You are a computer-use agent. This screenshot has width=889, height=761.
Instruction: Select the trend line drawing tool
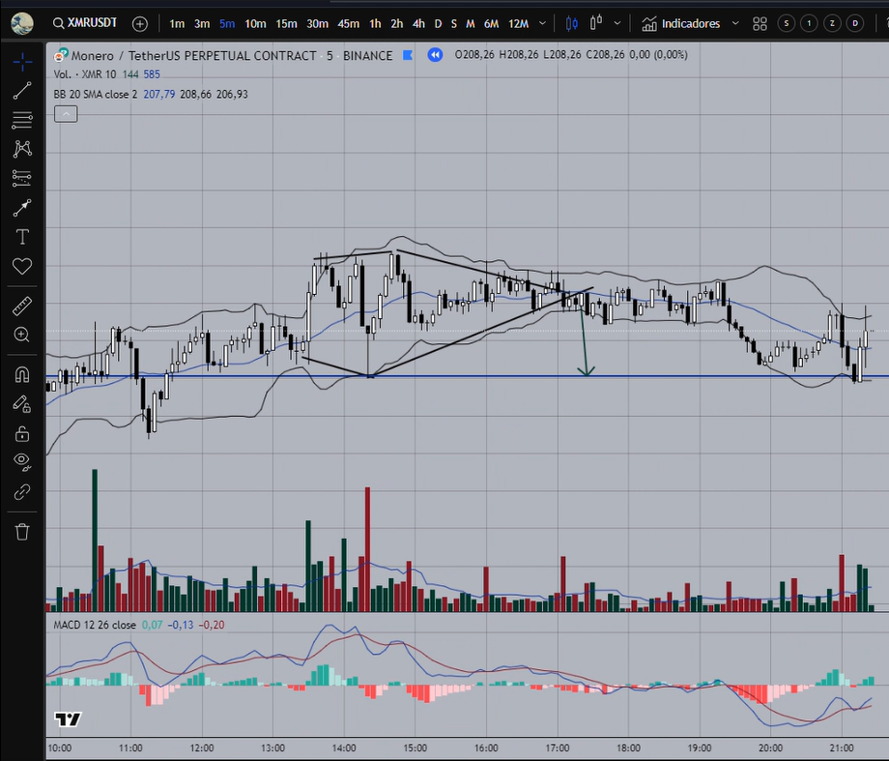22,92
